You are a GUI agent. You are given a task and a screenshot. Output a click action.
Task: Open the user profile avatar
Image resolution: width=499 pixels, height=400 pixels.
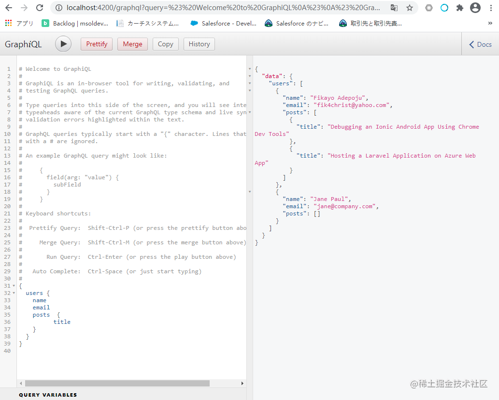click(x=475, y=8)
